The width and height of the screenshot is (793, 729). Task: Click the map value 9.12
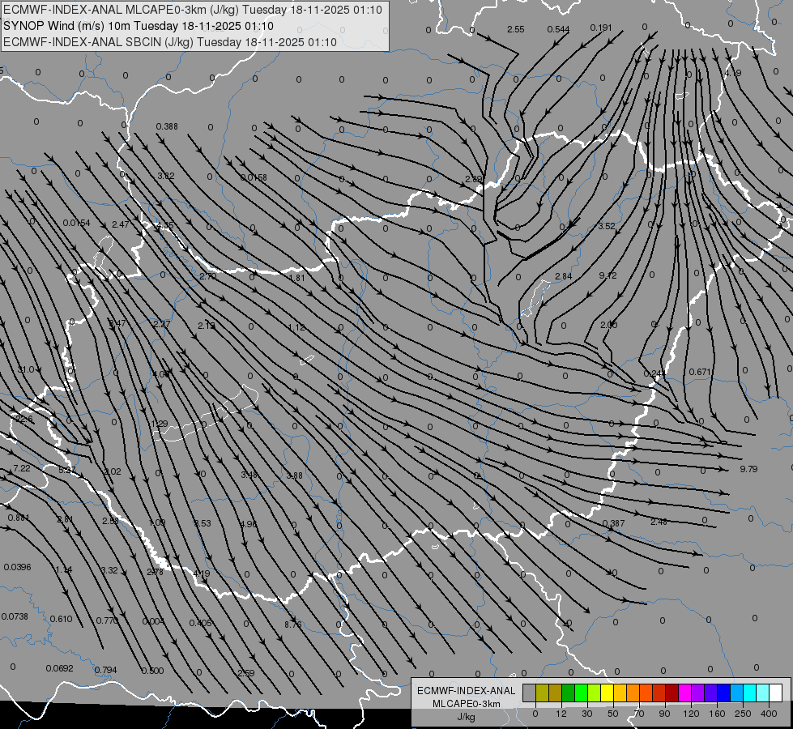[x=608, y=275]
